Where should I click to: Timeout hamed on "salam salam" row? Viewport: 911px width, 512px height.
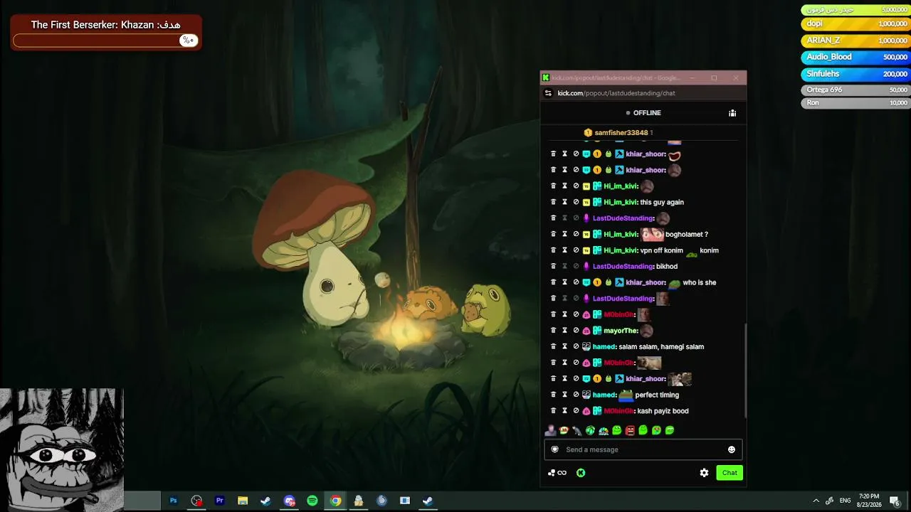(x=565, y=346)
